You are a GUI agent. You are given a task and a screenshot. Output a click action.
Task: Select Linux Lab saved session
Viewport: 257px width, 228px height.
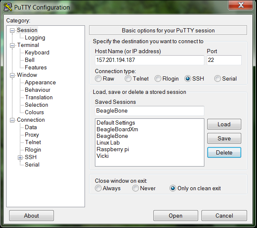(108, 142)
